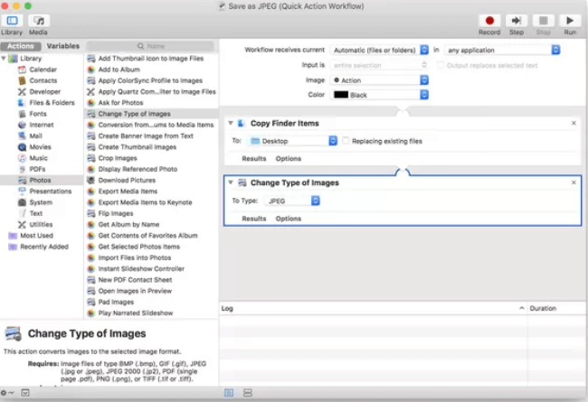
Task: Click the action Name search field
Action: pos(151,46)
